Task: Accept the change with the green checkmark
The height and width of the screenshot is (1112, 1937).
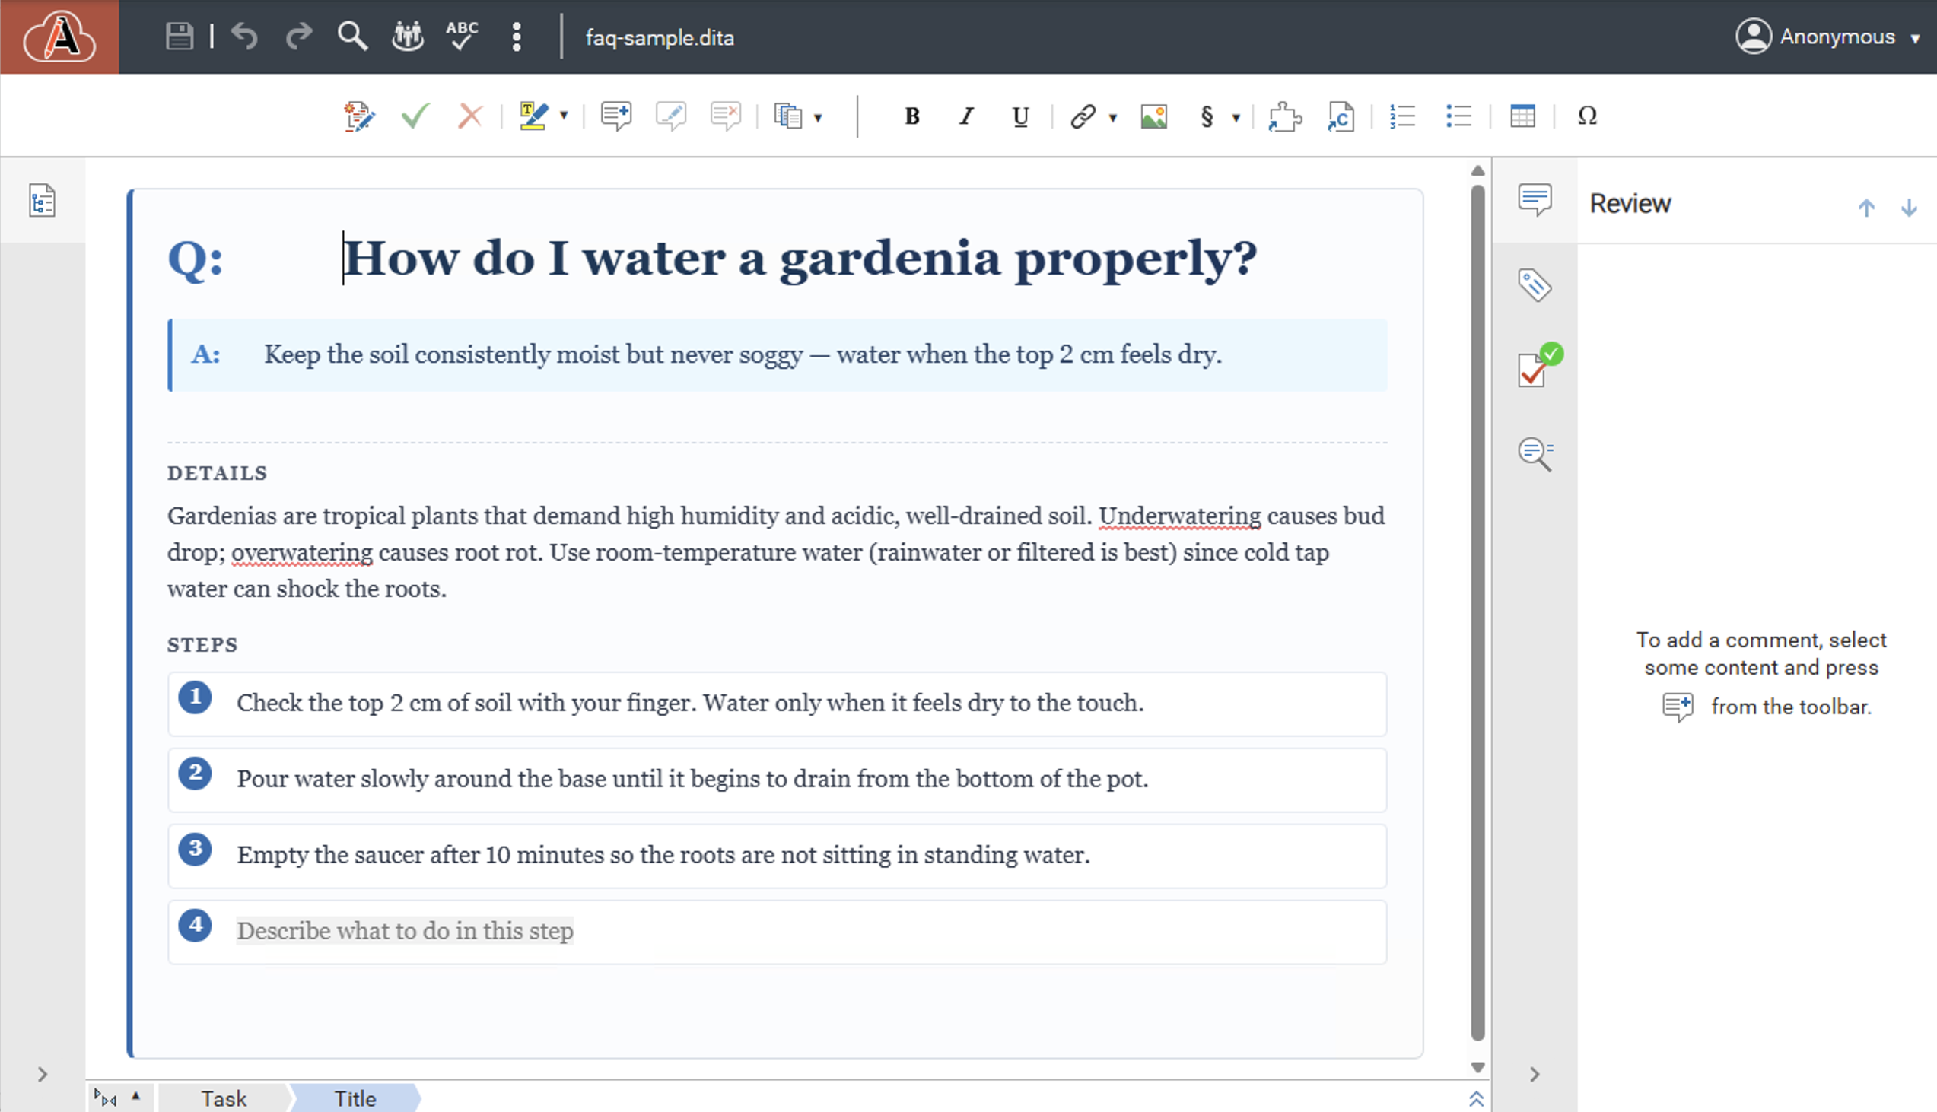Action: point(415,117)
